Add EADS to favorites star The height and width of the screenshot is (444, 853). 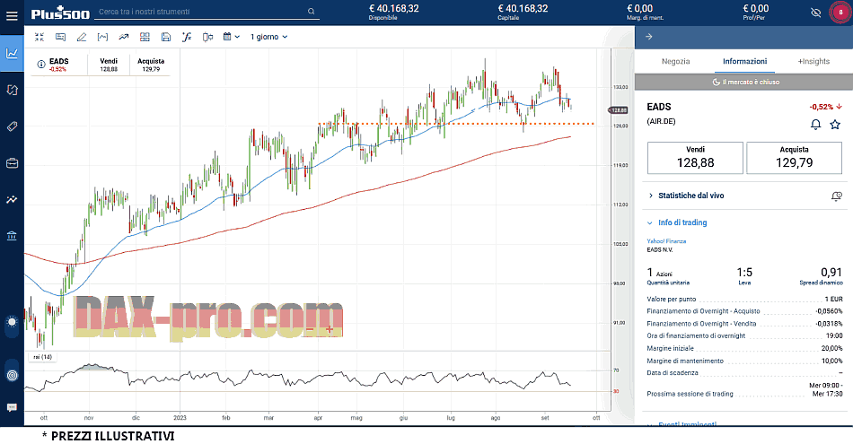[835, 125]
